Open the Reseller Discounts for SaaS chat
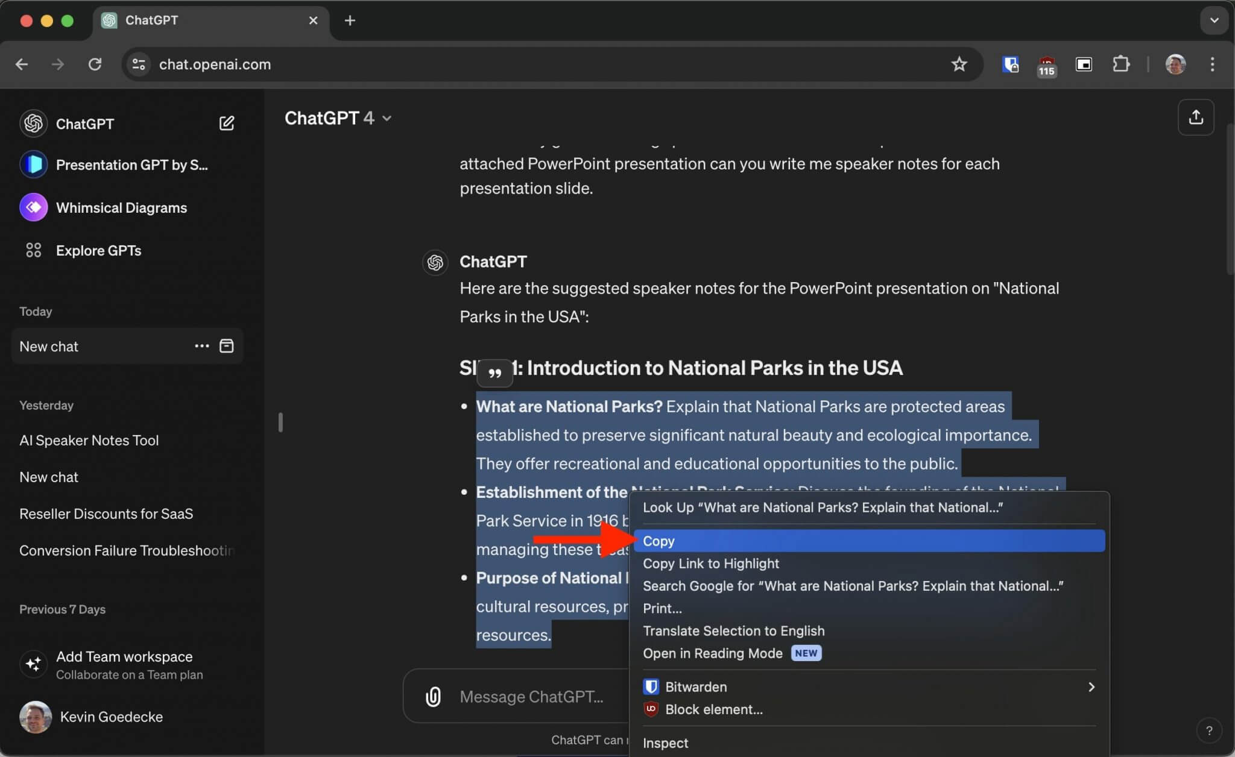This screenshot has height=757, width=1235. tap(106, 514)
